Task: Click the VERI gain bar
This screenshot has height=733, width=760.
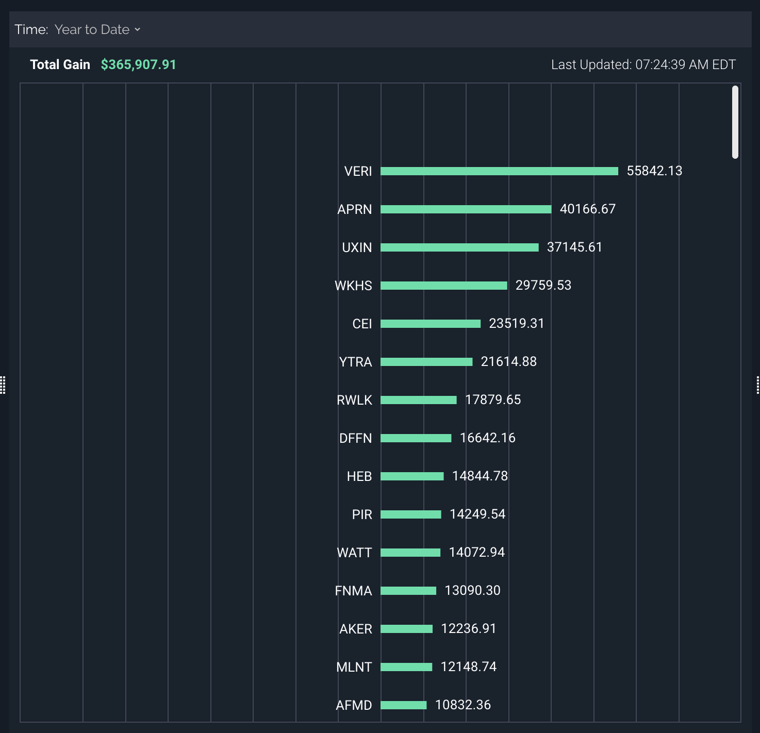Action: (499, 171)
